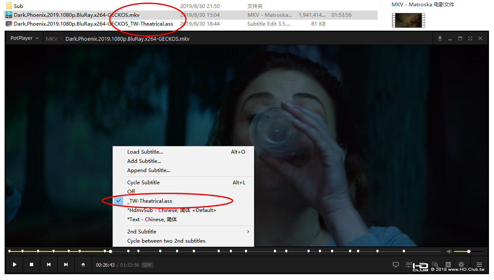Open the playlist panel icon
494x280 pixels.
pyautogui.click(x=448, y=264)
